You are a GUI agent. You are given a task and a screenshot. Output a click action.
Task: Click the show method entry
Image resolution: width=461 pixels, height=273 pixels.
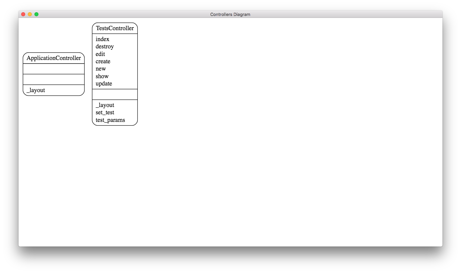[102, 76]
